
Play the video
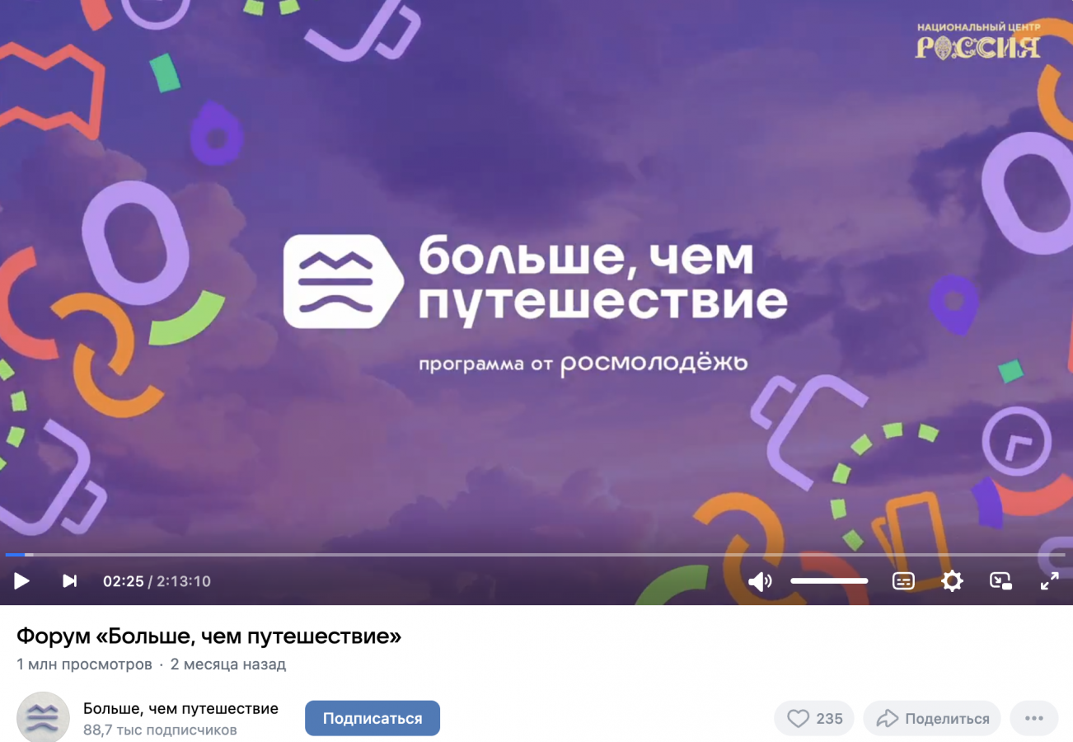click(x=21, y=581)
